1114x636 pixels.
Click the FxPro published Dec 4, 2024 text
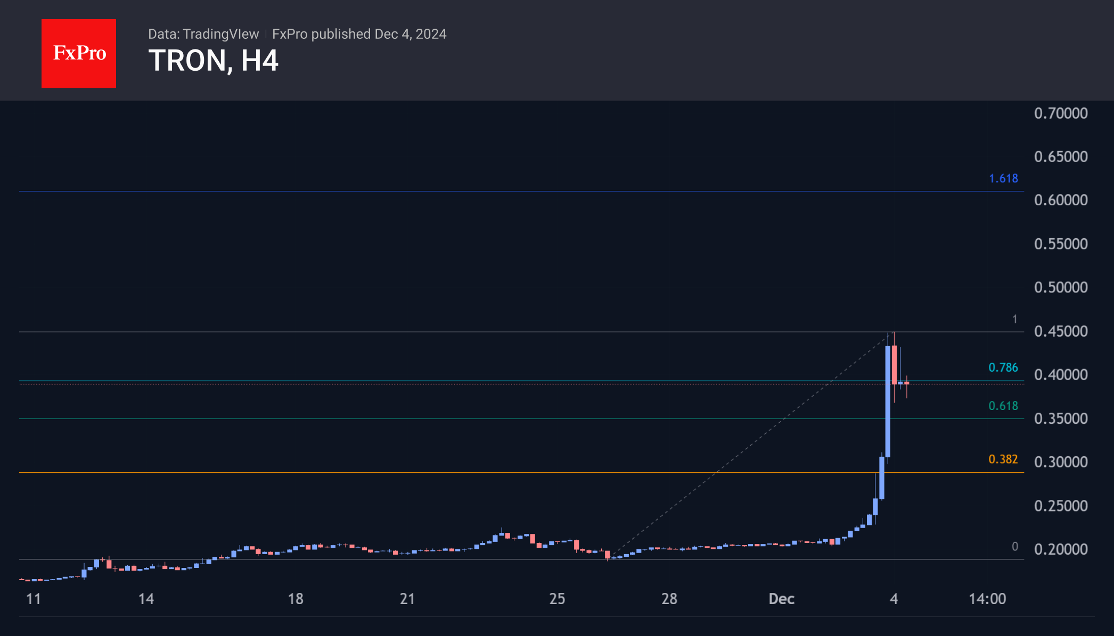coord(359,34)
